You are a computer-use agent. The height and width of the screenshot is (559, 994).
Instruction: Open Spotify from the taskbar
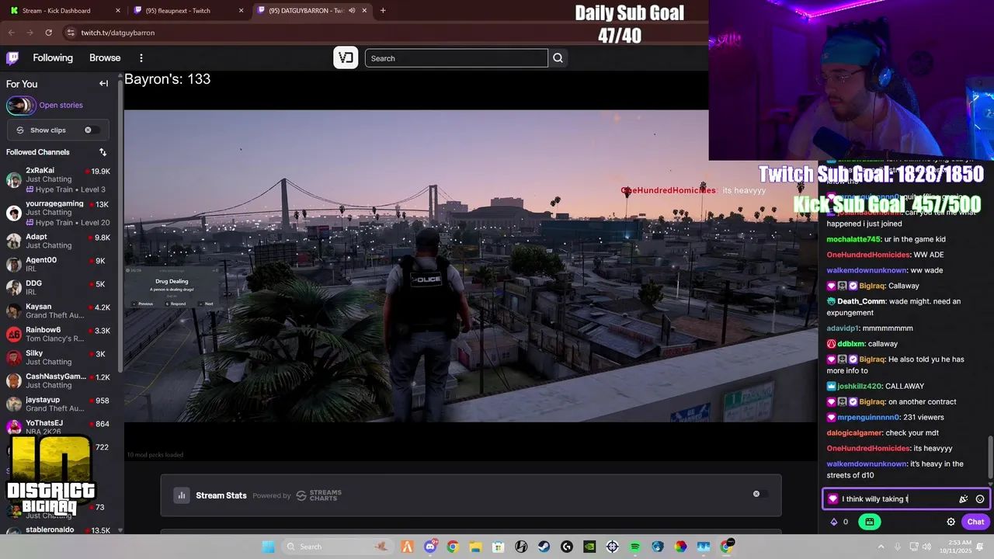634,547
